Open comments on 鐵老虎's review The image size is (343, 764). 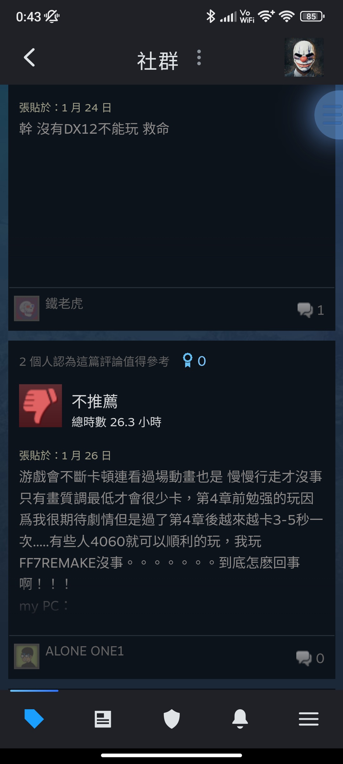(311, 310)
